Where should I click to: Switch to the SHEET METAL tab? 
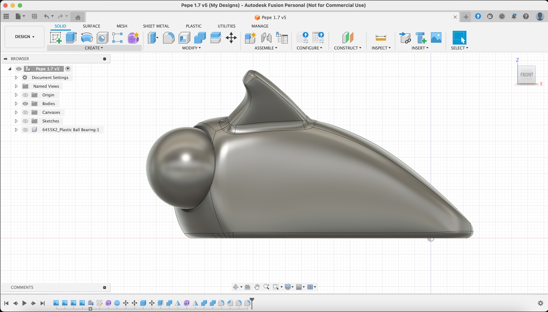(156, 26)
